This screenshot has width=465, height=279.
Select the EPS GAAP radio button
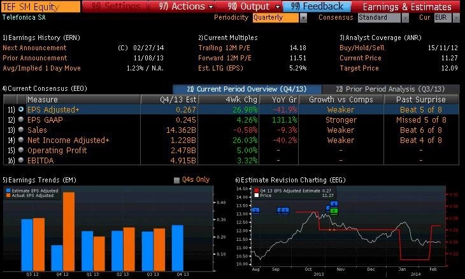coord(21,119)
